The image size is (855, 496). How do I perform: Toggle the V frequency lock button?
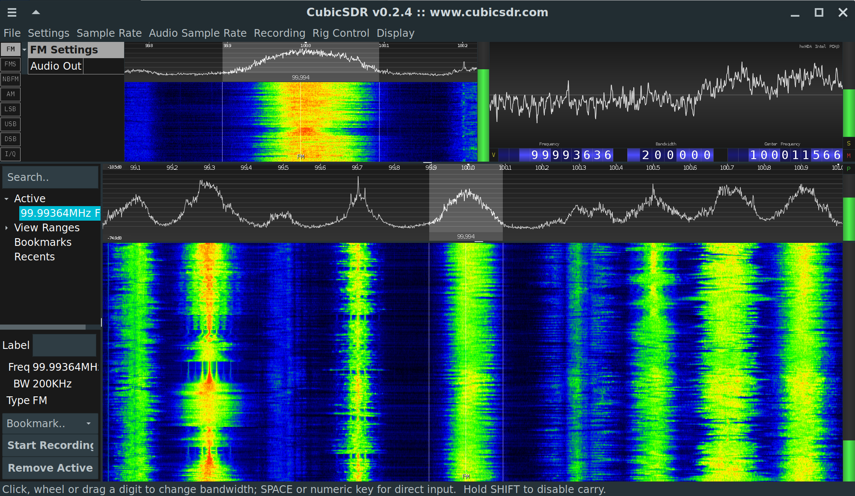pos(493,155)
